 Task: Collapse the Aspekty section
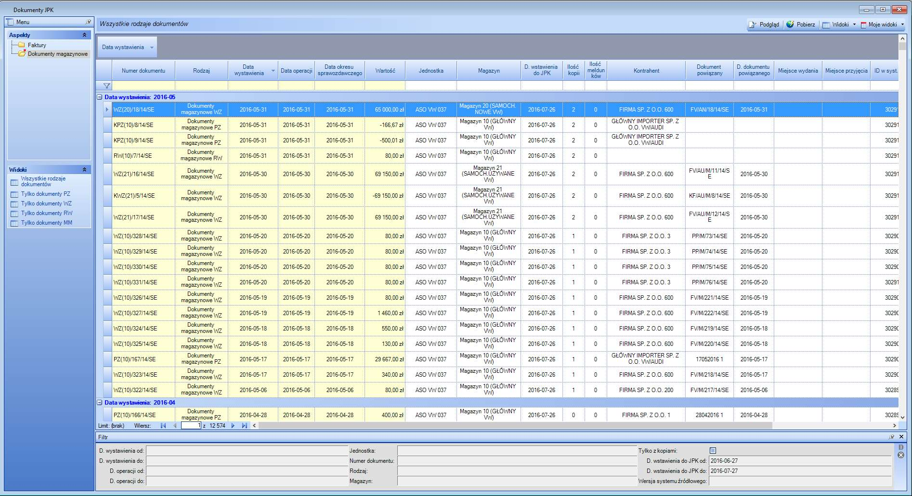click(x=84, y=35)
